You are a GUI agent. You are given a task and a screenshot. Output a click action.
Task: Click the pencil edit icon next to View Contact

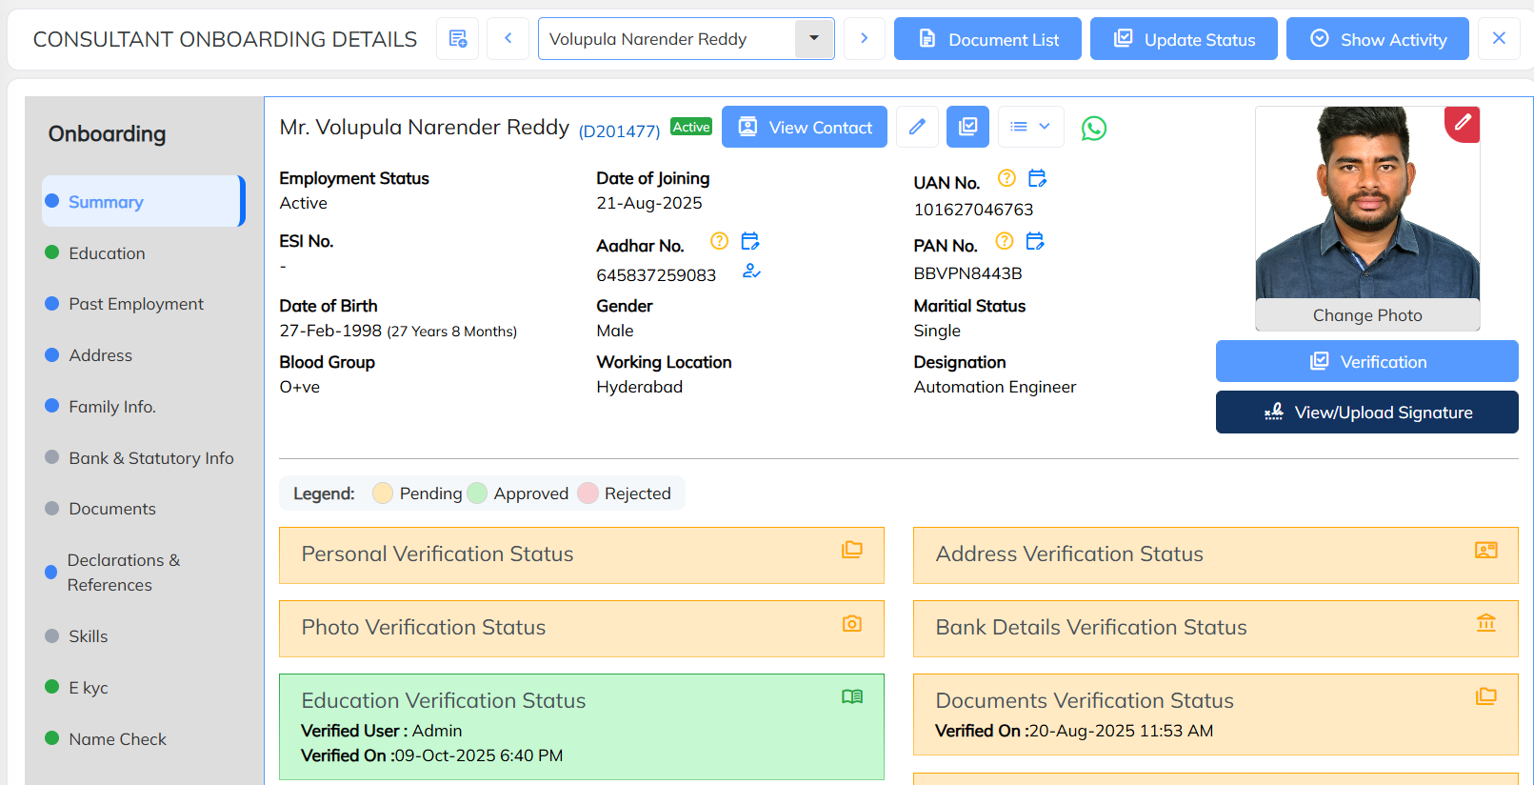coord(917,127)
